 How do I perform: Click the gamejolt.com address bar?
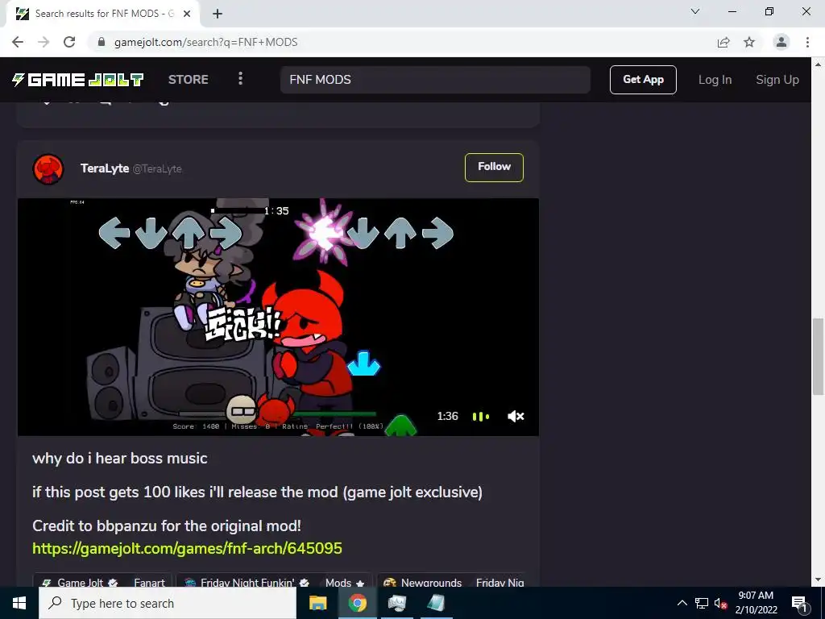400,42
